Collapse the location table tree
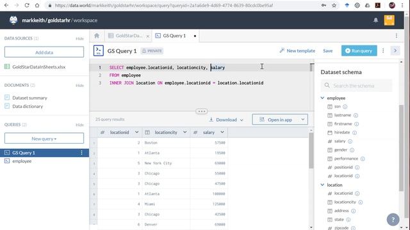Screen dimensions: 410x230 (322, 185)
